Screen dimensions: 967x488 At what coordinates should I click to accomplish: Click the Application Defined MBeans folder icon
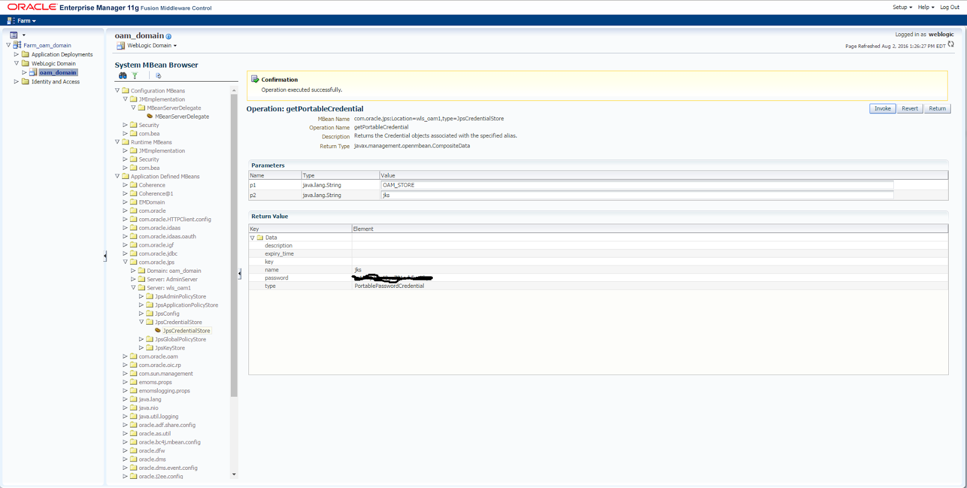pyautogui.click(x=126, y=177)
